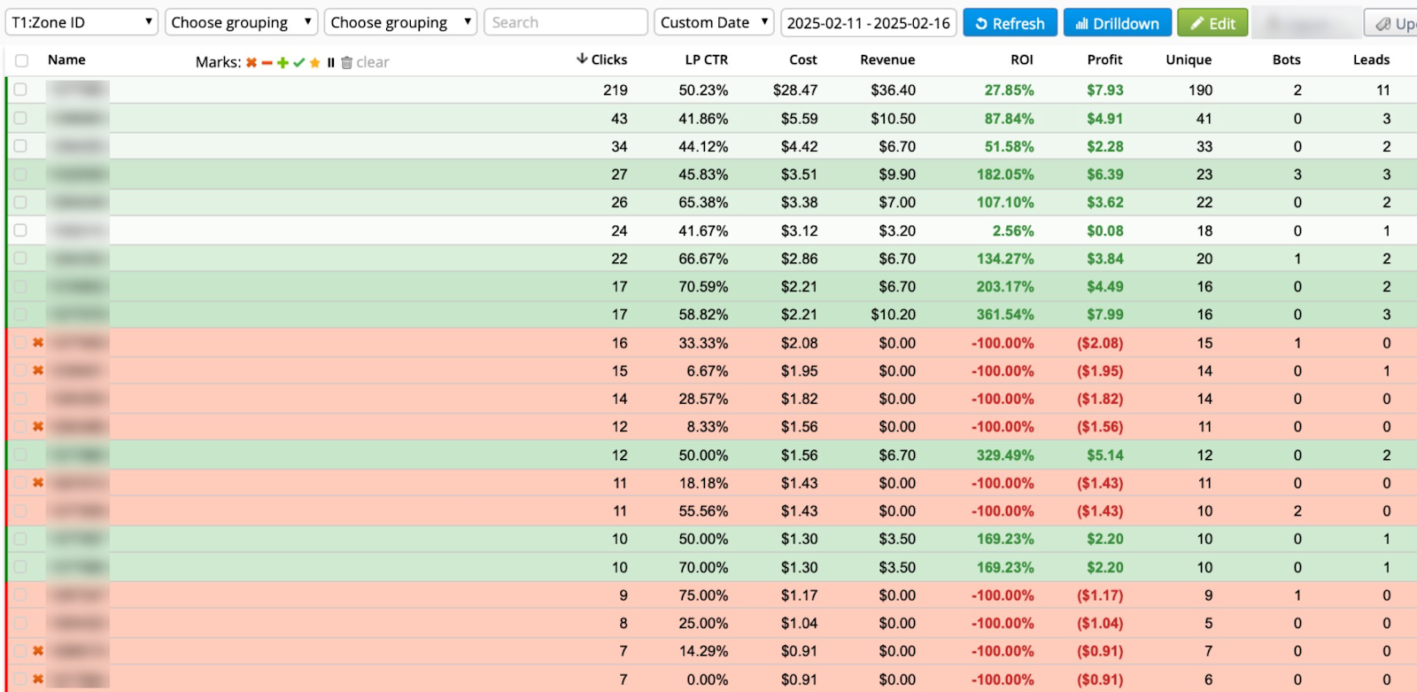
Task: Apply the yellow star mark
Action: point(314,62)
